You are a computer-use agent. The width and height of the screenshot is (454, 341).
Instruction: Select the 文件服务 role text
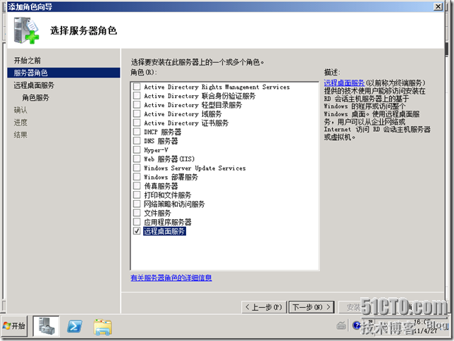[x=157, y=213]
